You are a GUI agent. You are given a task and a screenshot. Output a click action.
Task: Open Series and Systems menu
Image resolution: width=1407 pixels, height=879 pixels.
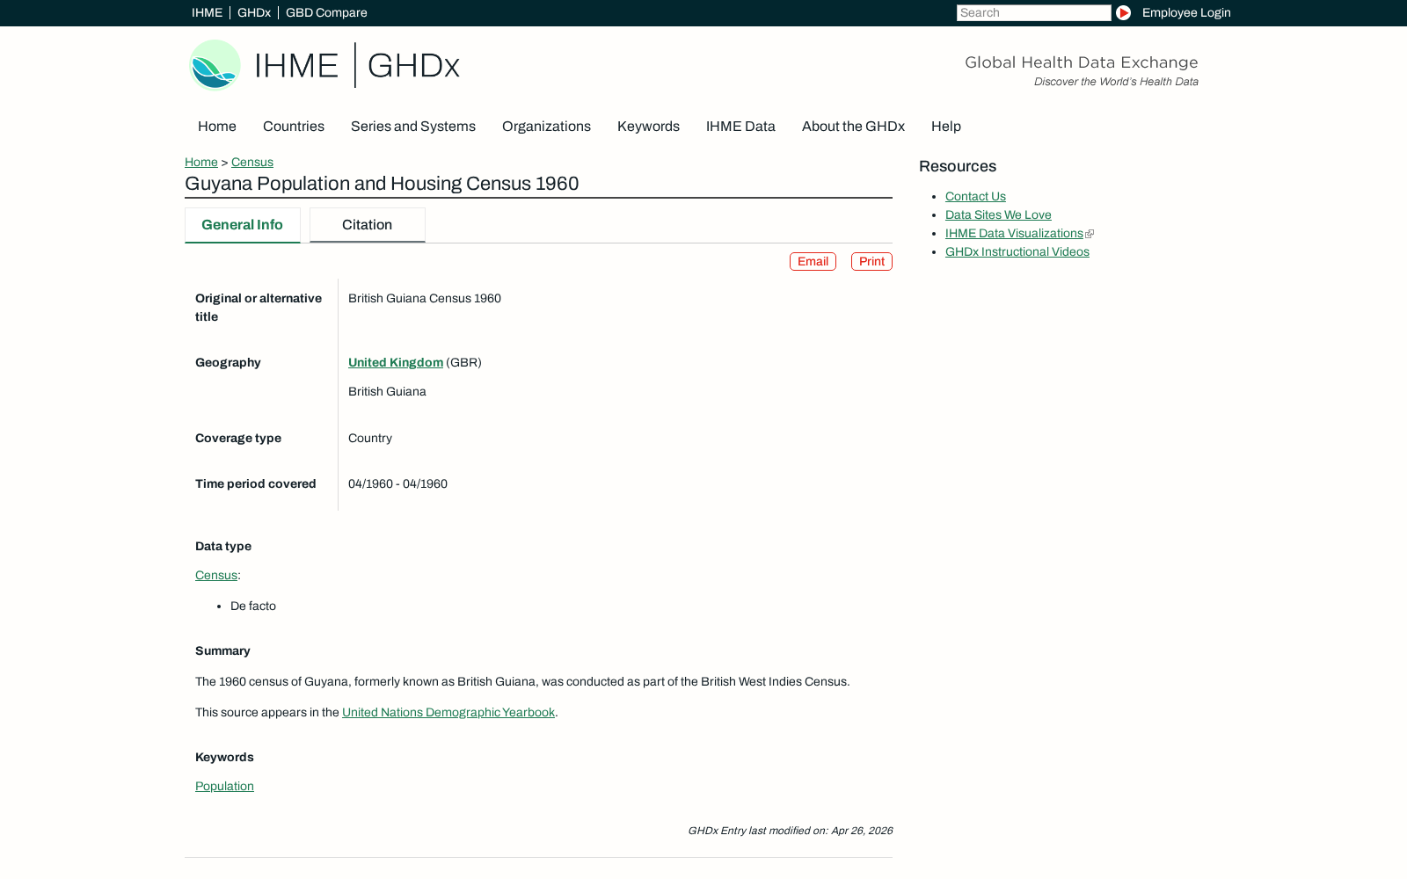click(413, 127)
